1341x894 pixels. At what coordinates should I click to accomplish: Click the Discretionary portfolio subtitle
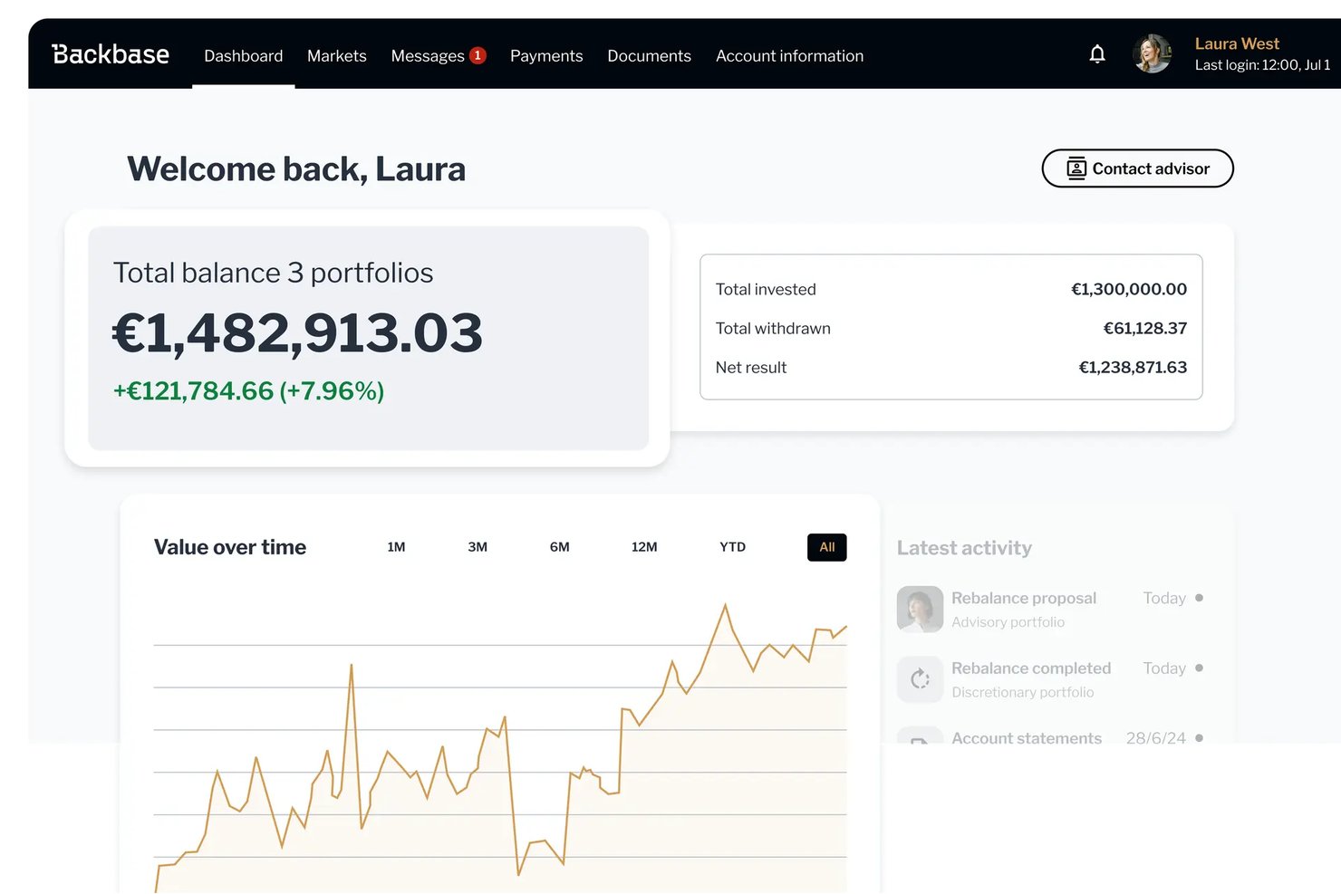(1023, 692)
